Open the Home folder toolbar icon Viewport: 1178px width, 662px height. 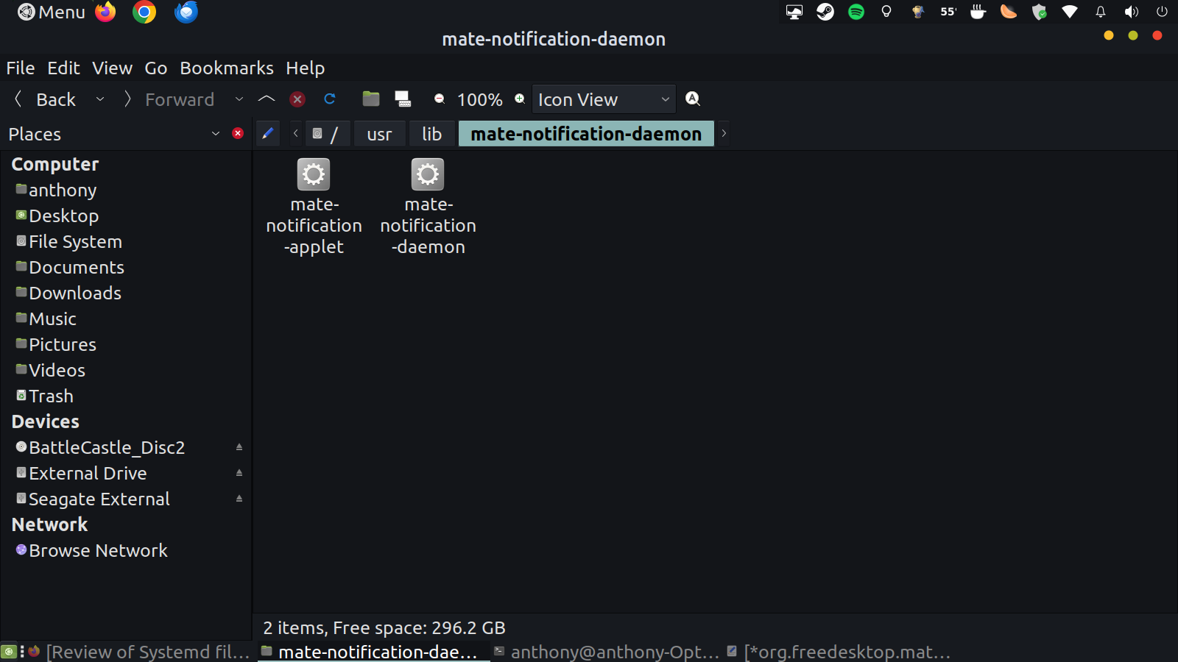[371, 99]
